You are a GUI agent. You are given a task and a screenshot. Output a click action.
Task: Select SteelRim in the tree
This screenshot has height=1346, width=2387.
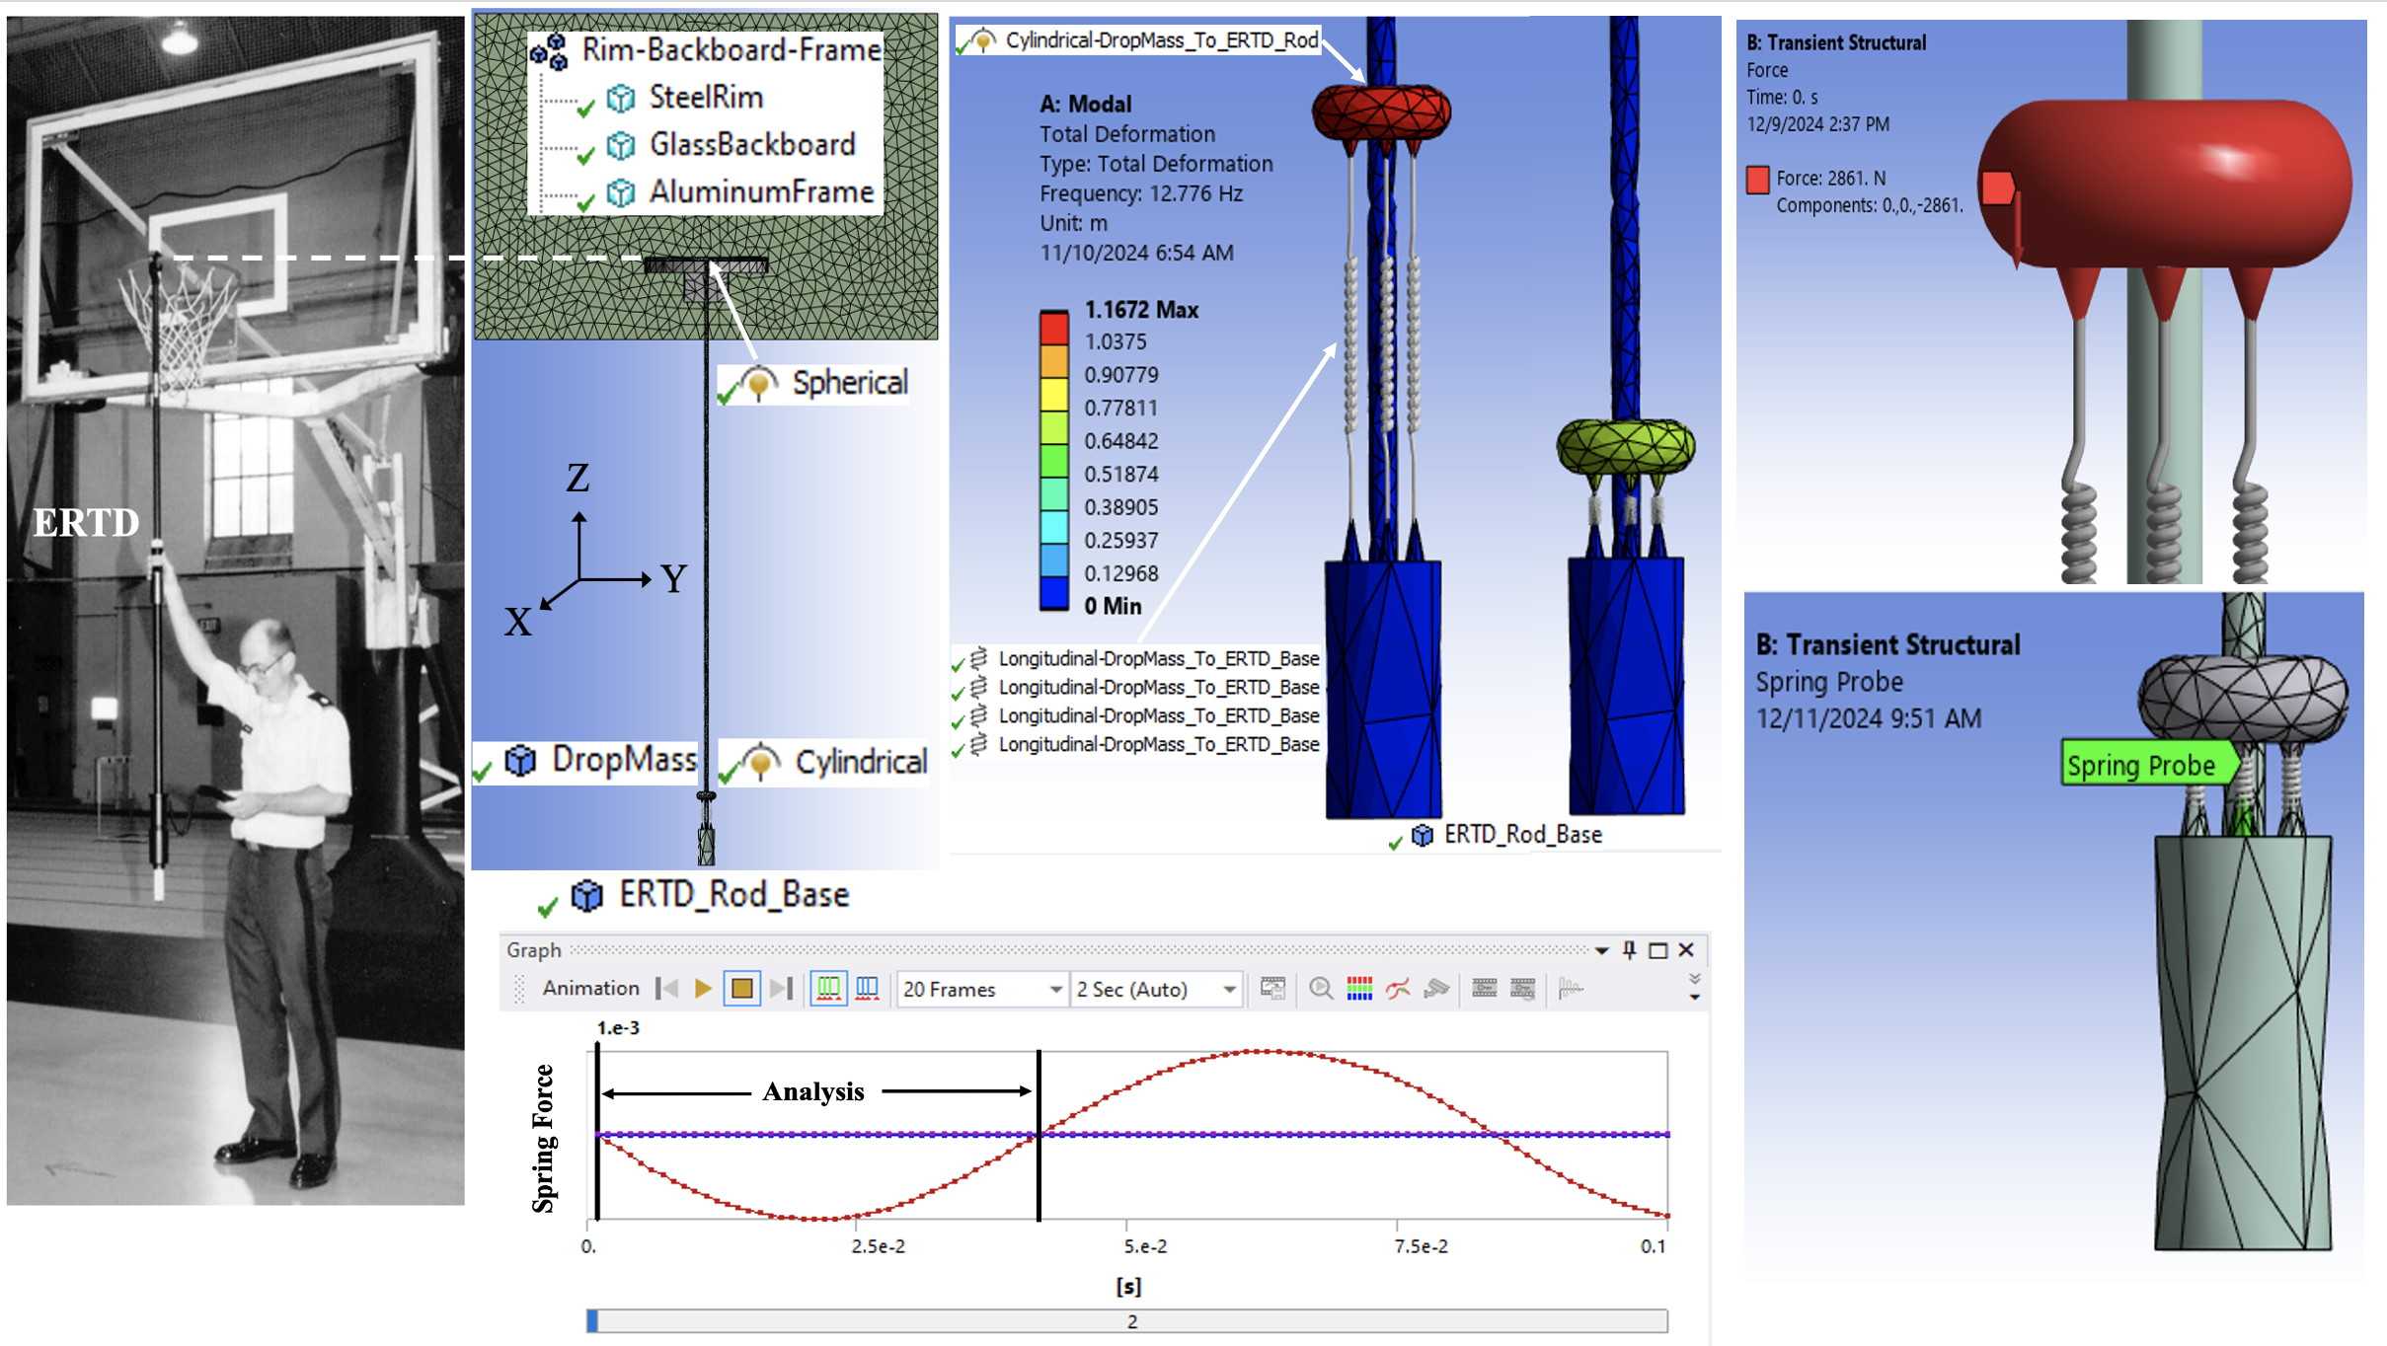[705, 98]
